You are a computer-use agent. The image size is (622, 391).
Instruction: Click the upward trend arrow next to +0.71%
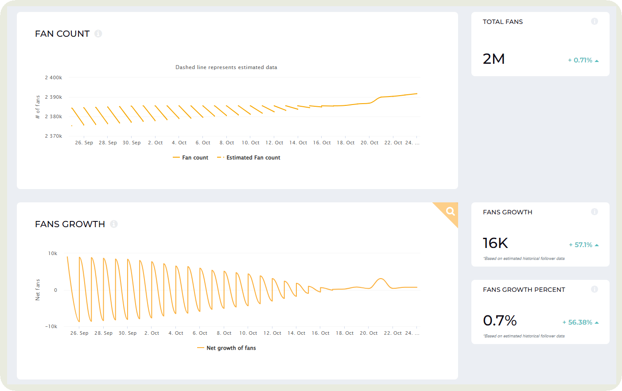(x=597, y=60)
